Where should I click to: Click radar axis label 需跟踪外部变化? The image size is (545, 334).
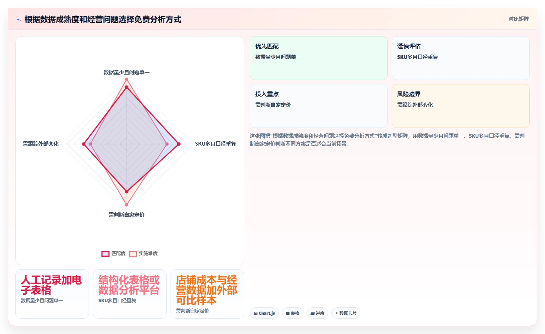pos(41,144)
